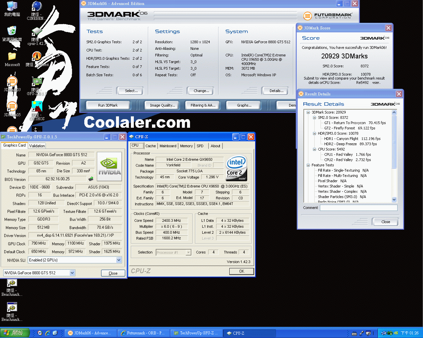This screenshot has width=423, height=338.
Task: Open the About tab in CPU-Z
Action: click(x=215, y=146)
